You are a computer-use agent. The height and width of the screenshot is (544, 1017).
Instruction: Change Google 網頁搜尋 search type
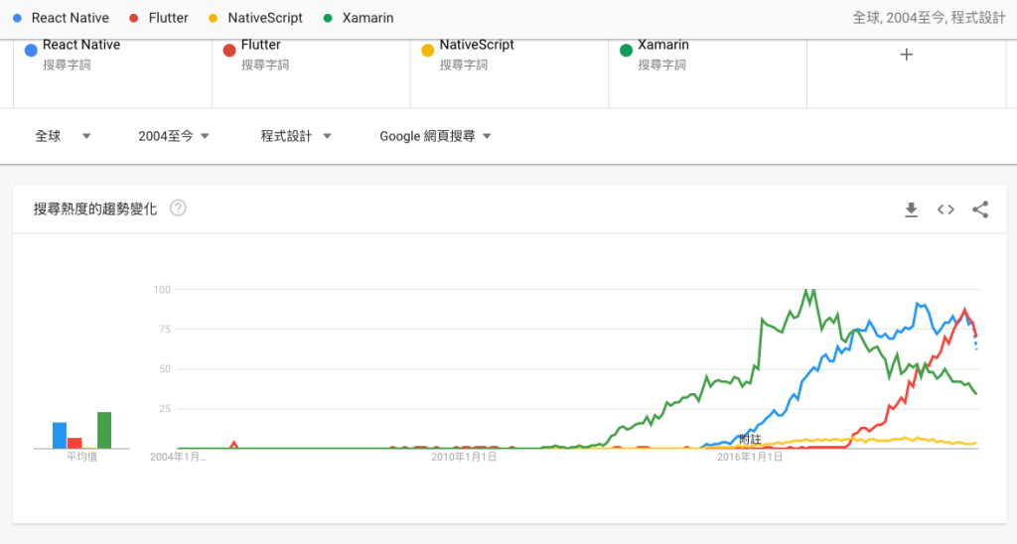point(436,136)
